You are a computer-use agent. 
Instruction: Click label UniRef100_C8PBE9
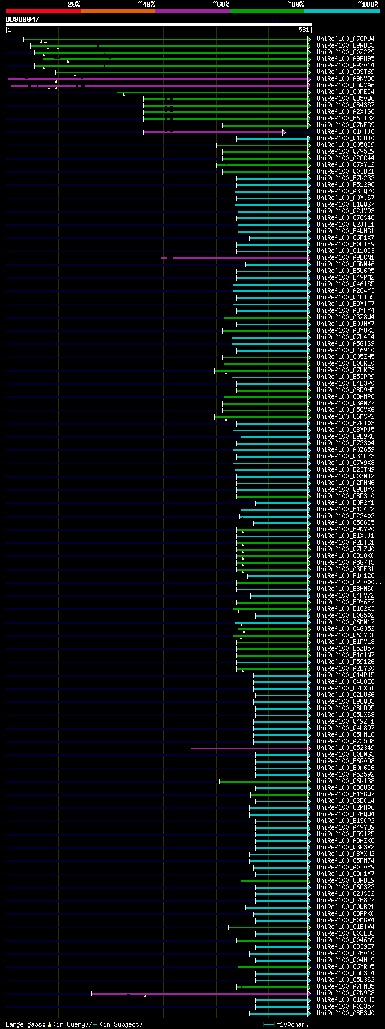click(x=345, y=881)
